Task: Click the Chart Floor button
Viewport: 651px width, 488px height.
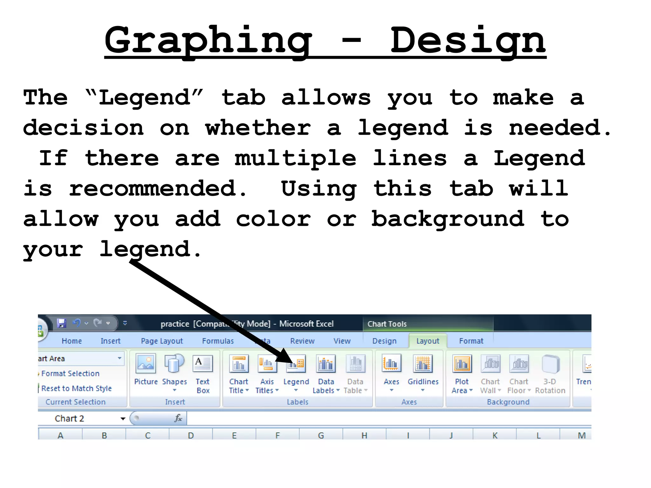Action: click(519, 374)
